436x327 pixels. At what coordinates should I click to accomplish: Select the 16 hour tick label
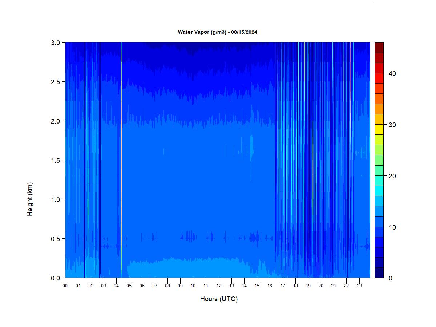point(270,286)
